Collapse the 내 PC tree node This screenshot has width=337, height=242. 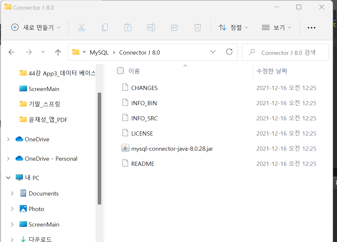(x=8, y=178)
